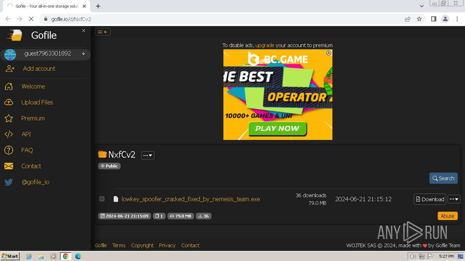
Task: Click the folder creation date badge 21:15:09
Action: coord(125,216)
